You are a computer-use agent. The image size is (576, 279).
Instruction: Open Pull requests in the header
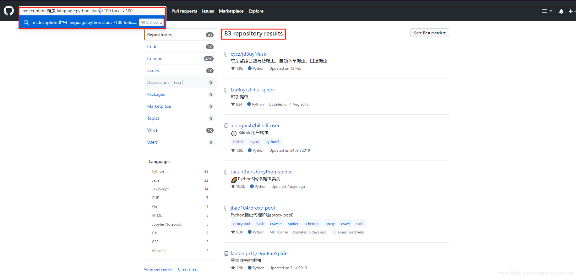click(184, 11)
